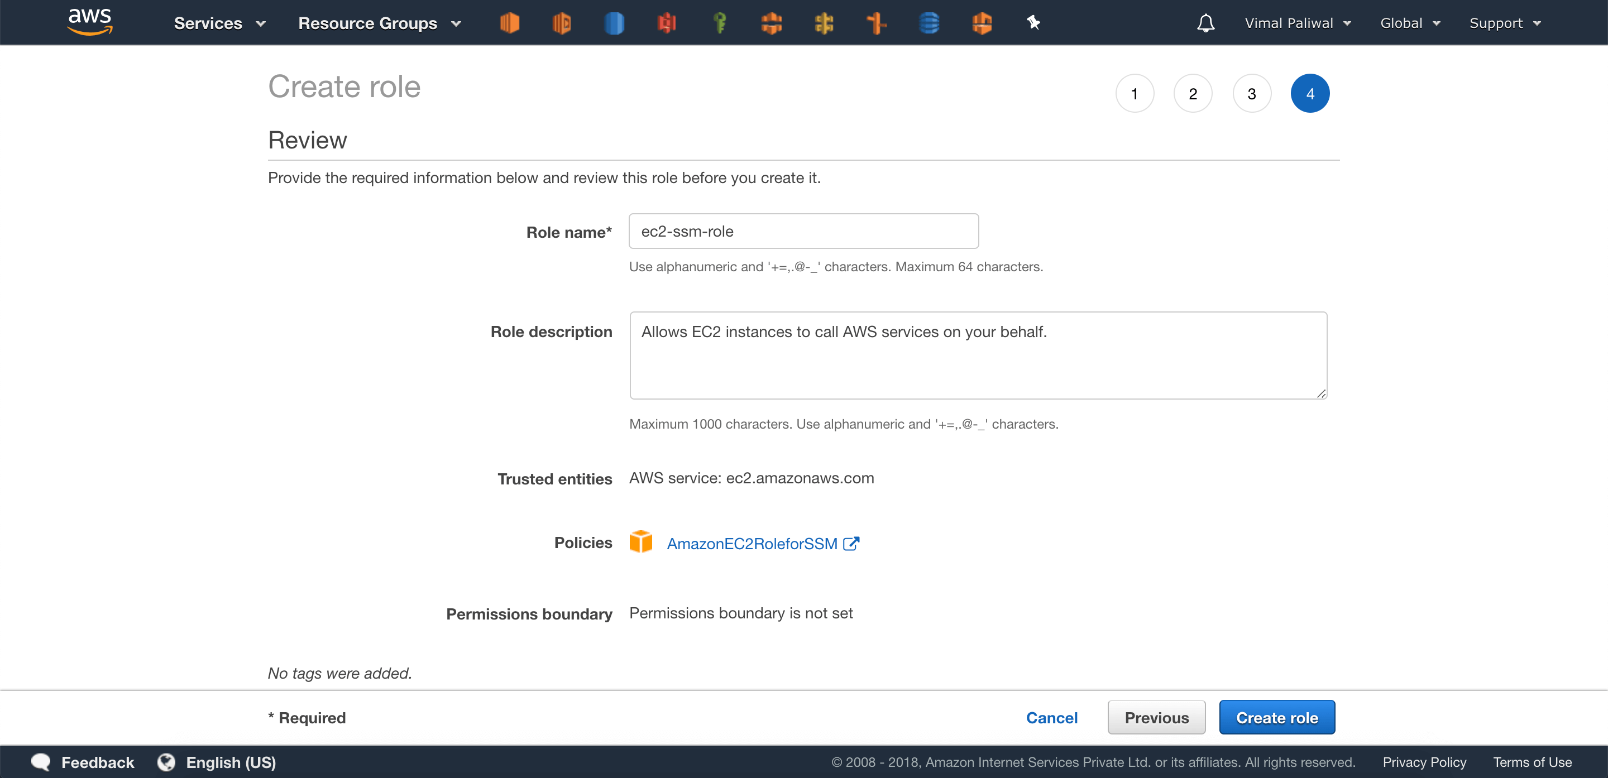Open the Global region dropdown
The height and width of the screenshot is (778, 1608).
click(x=1410, y=23)
